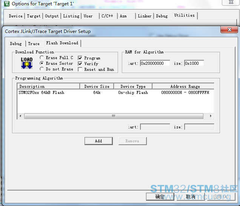Open the Utilities tab in Options window

pyautogui.click(x=185, y=16)
